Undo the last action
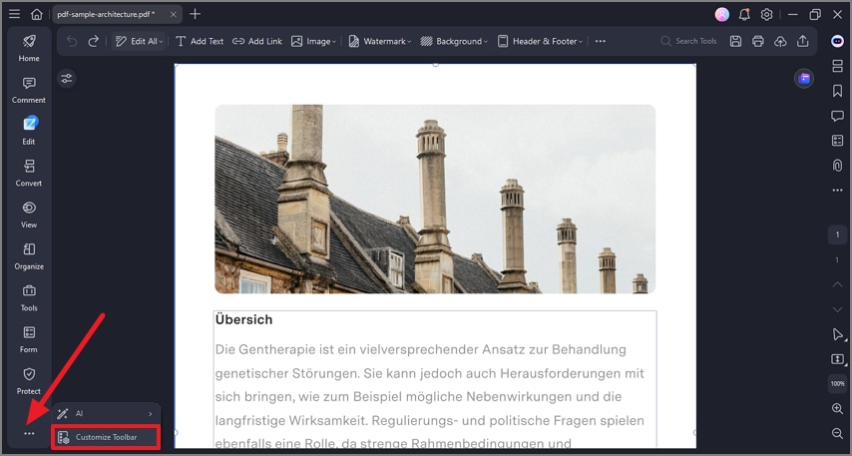 (72, 41)
